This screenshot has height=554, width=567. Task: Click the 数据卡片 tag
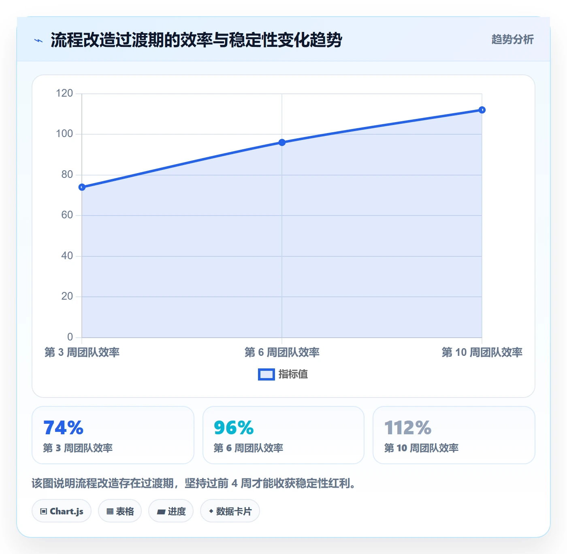click(230, 511)
